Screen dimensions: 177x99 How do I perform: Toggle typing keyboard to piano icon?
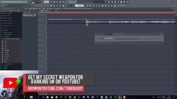click(x=51, y=5)
